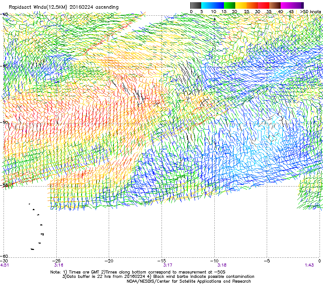
Task: Click the '35' legend speed label
Action: click(269, 12)
